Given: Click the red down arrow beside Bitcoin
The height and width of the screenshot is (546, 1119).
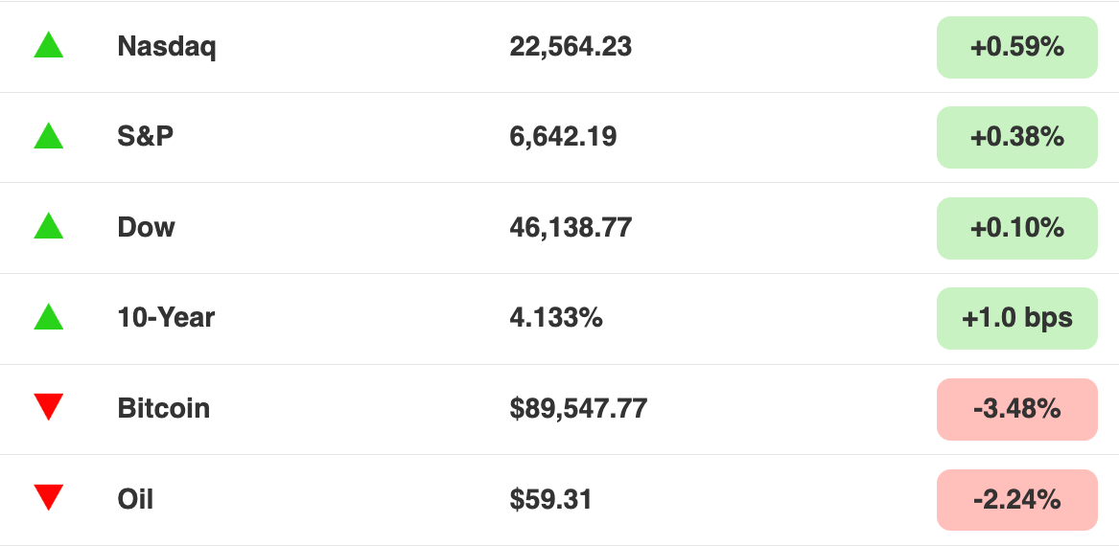Looking at the screenshot, I should click(49, 406).
